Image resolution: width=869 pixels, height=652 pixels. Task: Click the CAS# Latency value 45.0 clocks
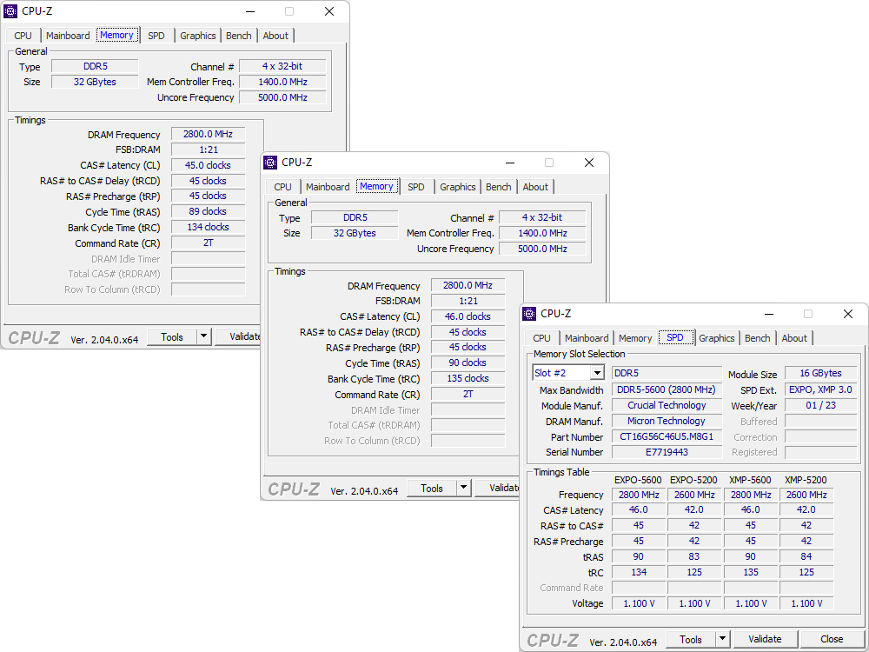click(208, 165)
